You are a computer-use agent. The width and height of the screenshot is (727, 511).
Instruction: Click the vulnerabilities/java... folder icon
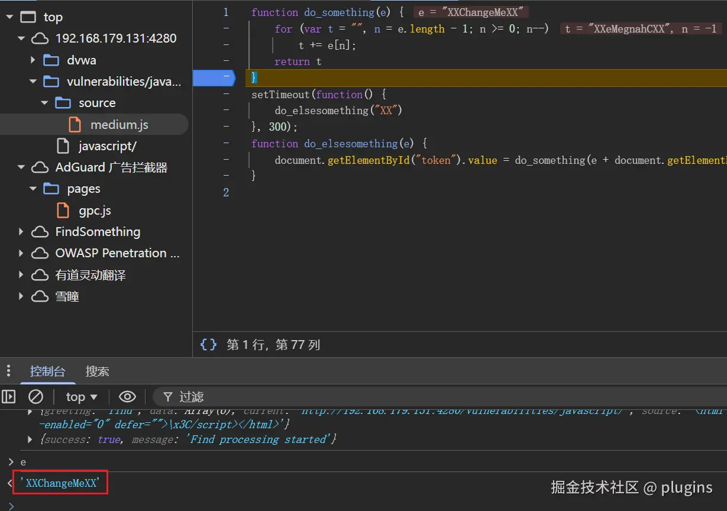tap(51, 82)
